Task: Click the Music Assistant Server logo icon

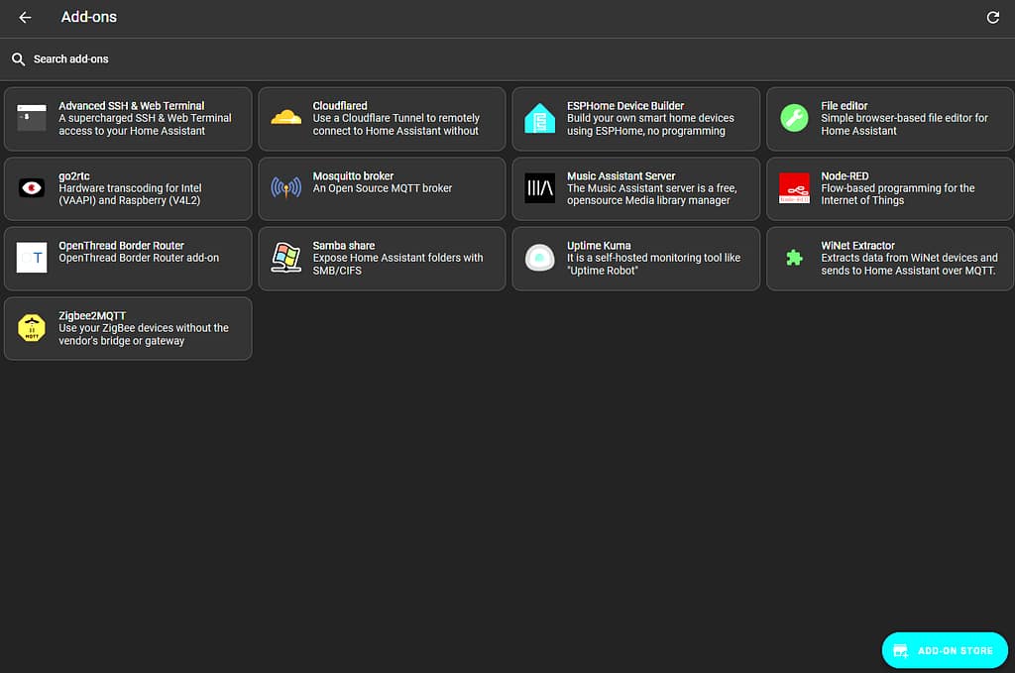Action: (540, 187)
